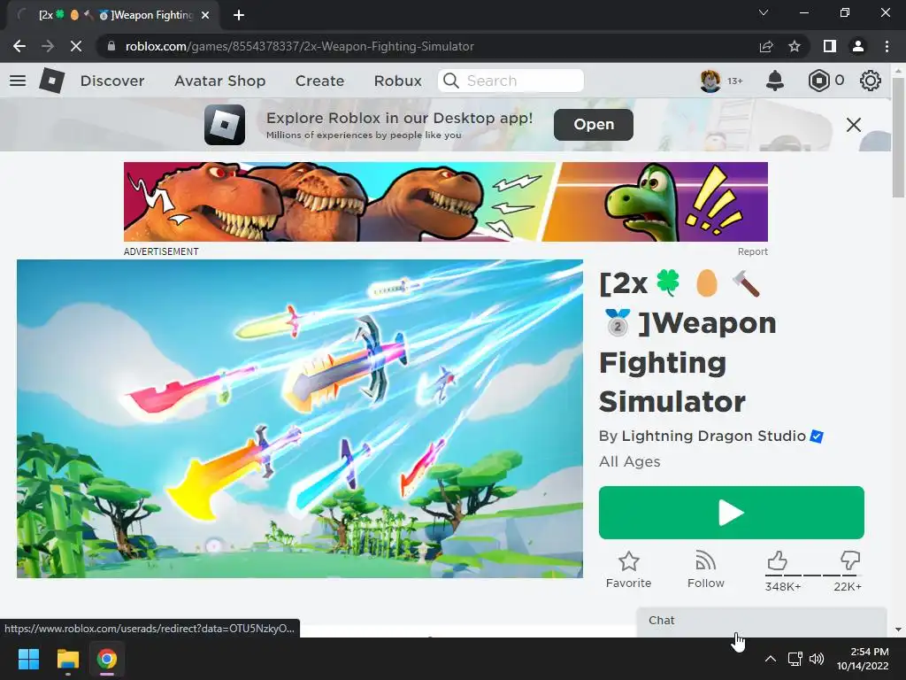Viewport: 906px width, 680px height.
Task: Go back to previous page
Action: coord(19,46)
